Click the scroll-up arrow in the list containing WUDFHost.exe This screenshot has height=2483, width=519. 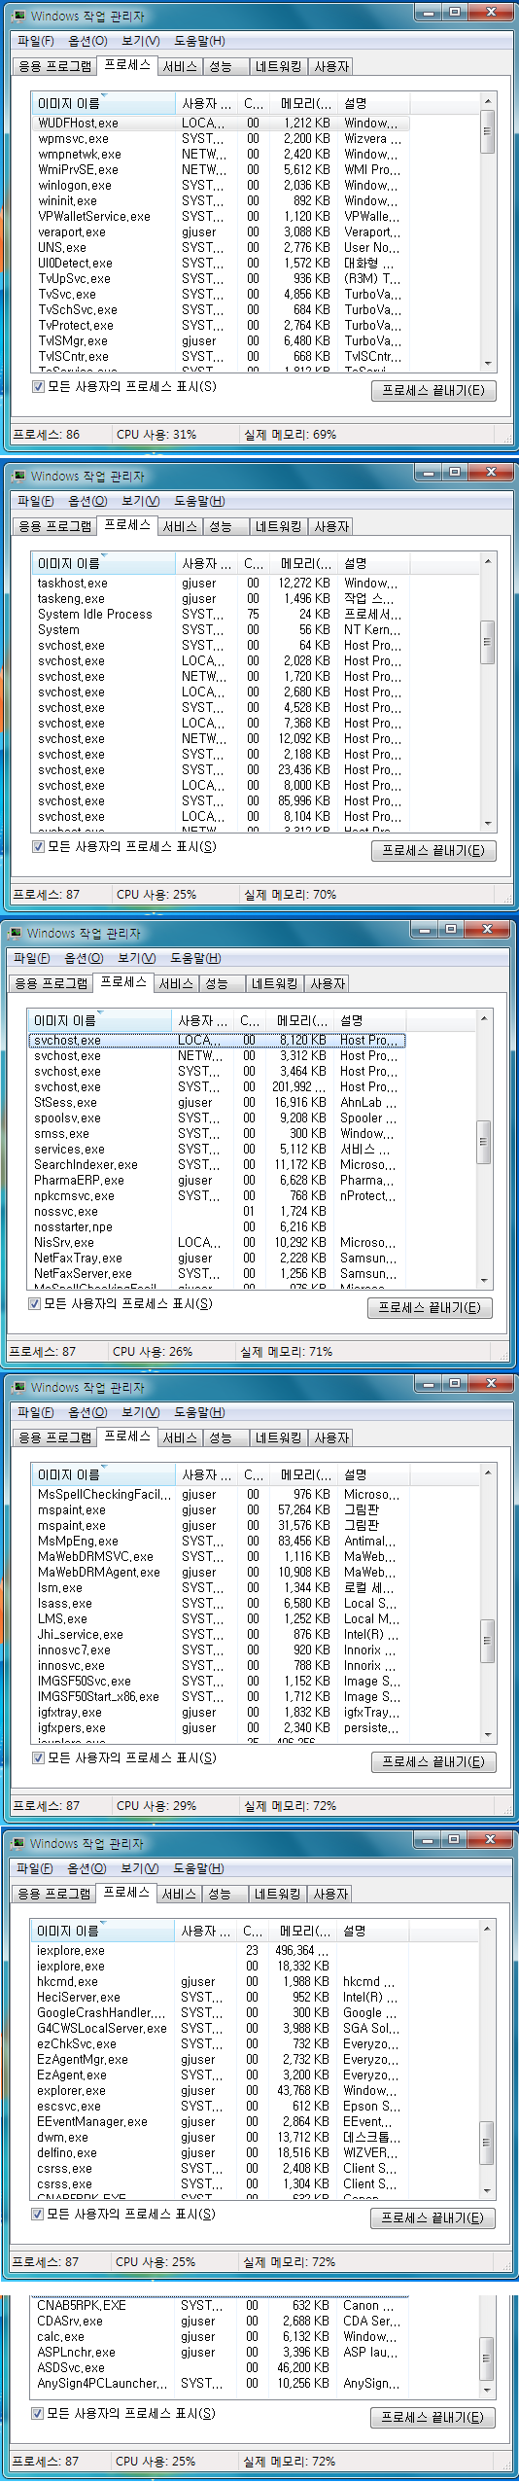(x=487, y=101)
